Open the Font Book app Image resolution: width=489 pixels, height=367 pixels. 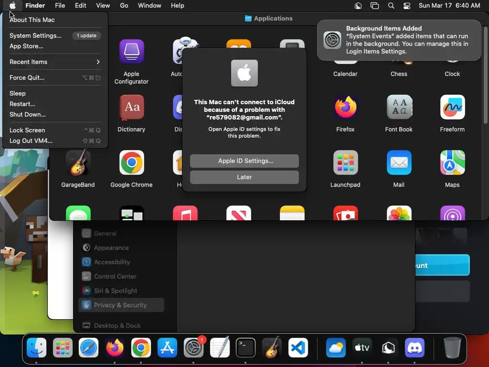pos(399,107)
